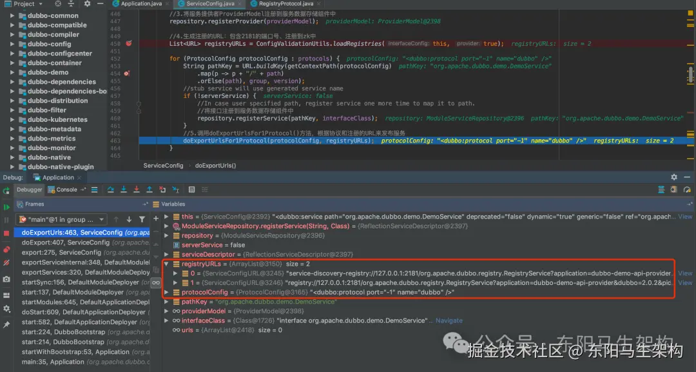Viewport: 696px width, 372px height.
Task: Click the Step Over debugger icon
Action: click(111, 190)
